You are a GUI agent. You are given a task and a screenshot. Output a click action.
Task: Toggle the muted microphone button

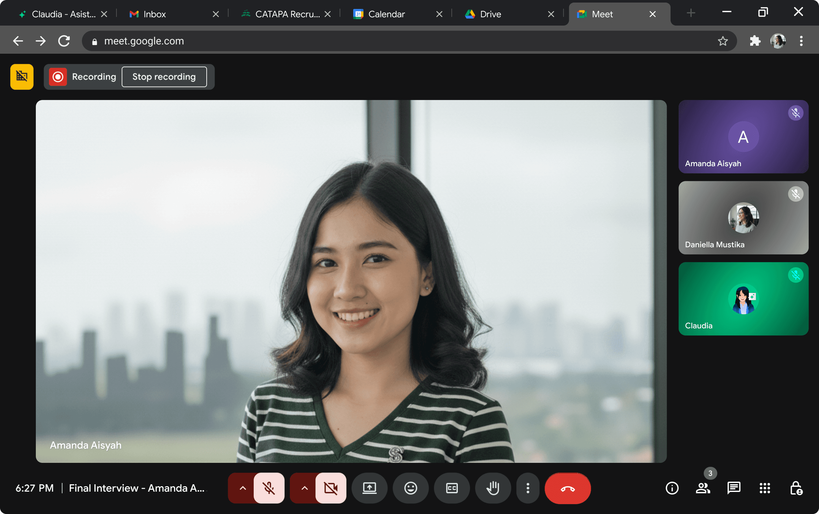coord(269,488)
